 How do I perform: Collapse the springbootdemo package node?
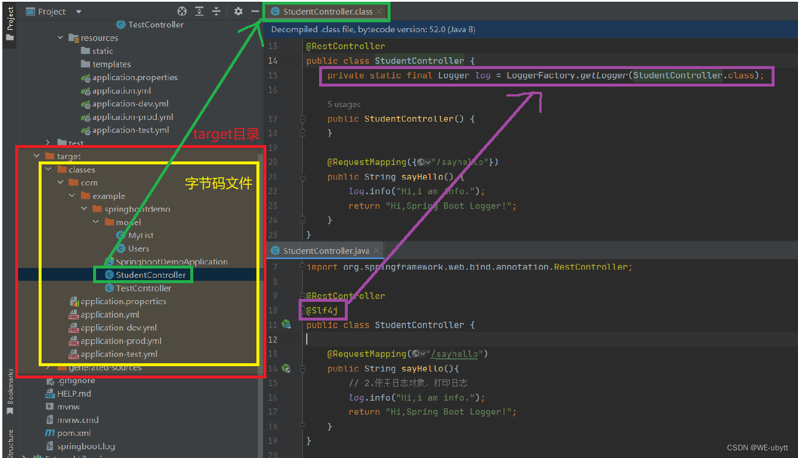pos(84,209)
